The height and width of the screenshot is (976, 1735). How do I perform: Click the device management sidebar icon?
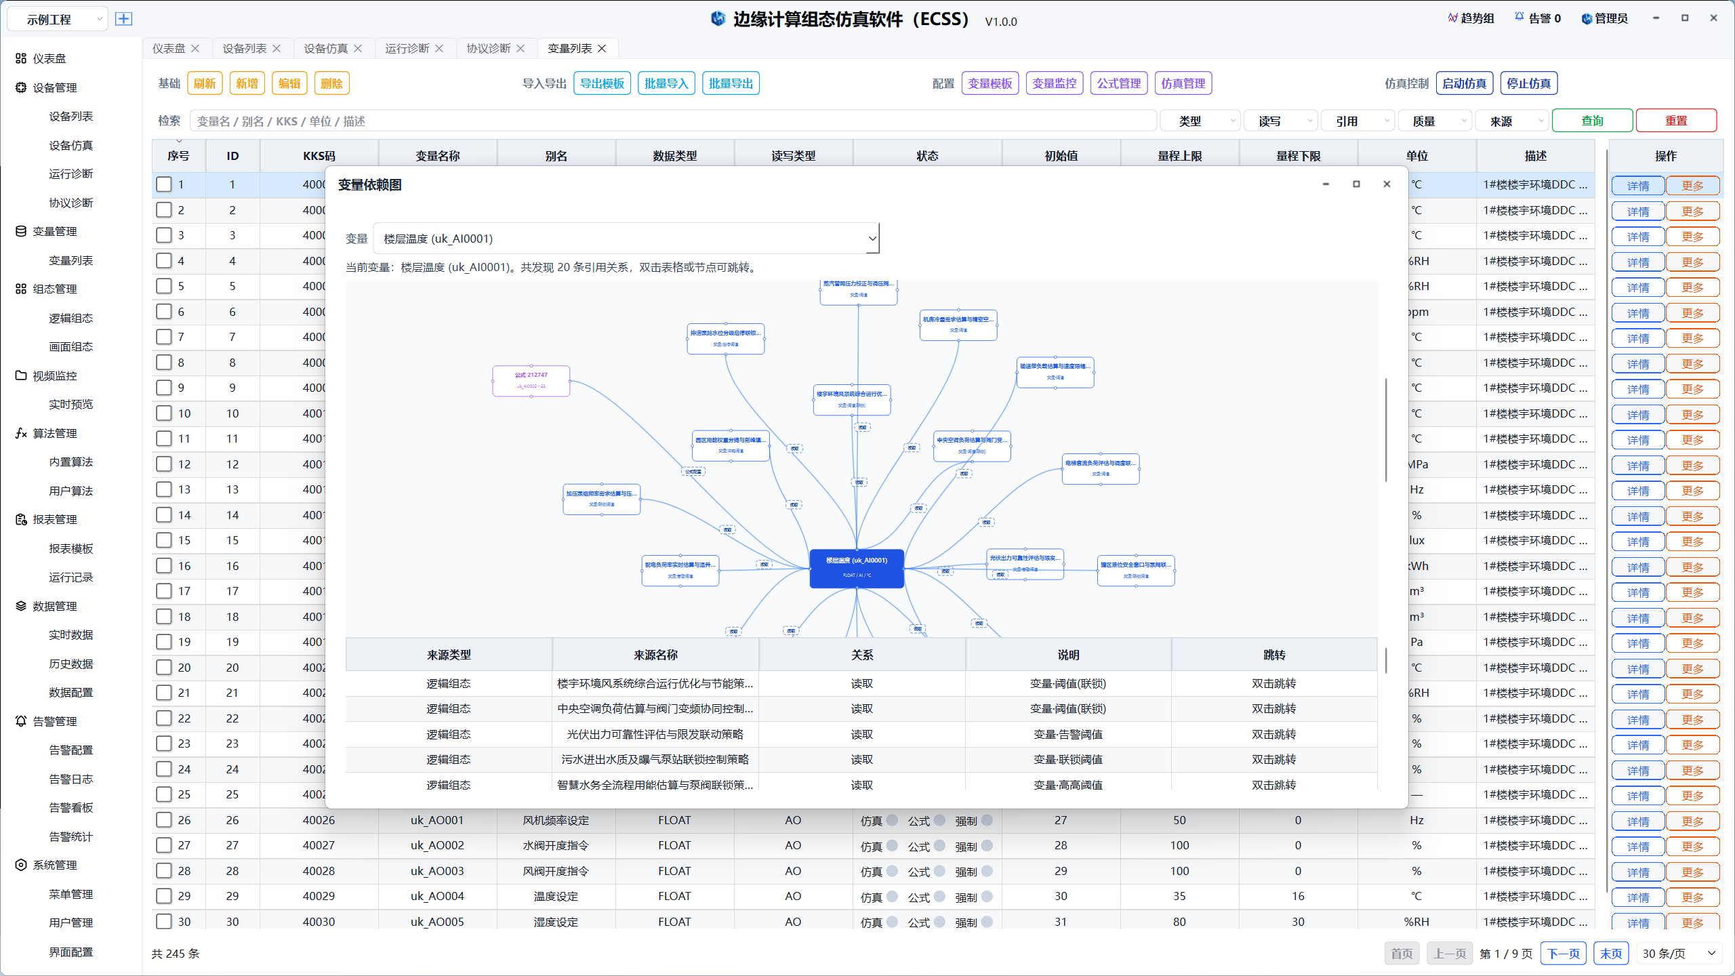pyautogui.click(x=21, y=87)
